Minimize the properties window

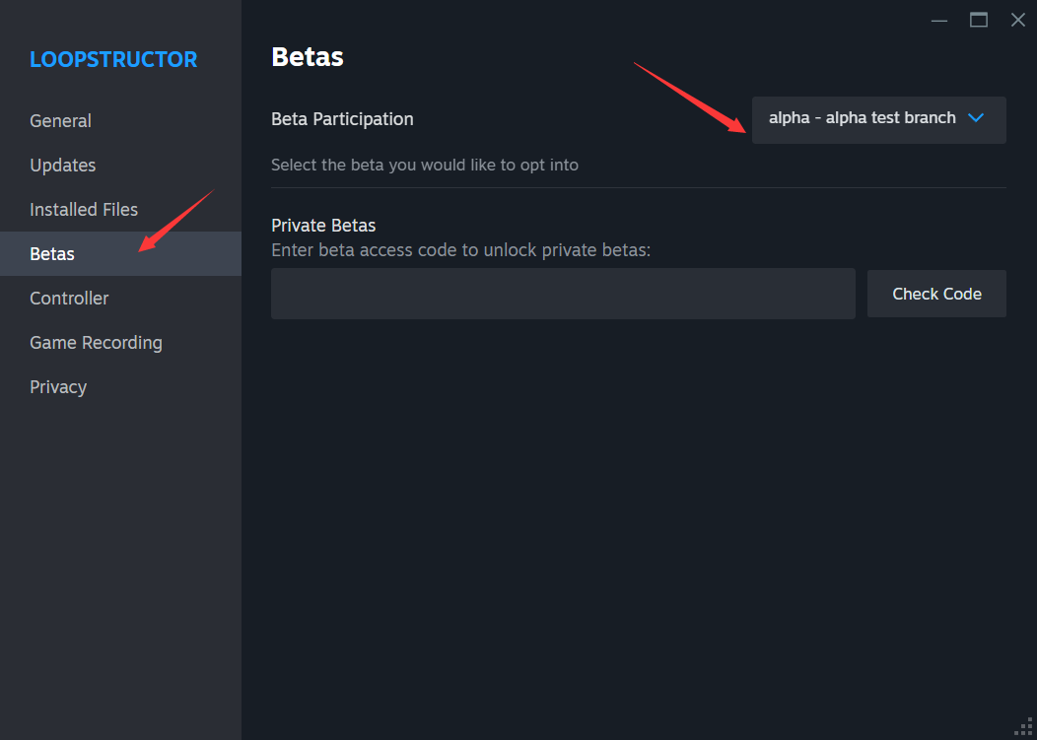pos(939,20)
